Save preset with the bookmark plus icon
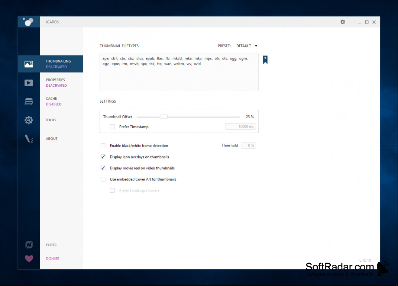Image resolution: width=398 pixels, height=286 pixels. (x=265, y=60)
